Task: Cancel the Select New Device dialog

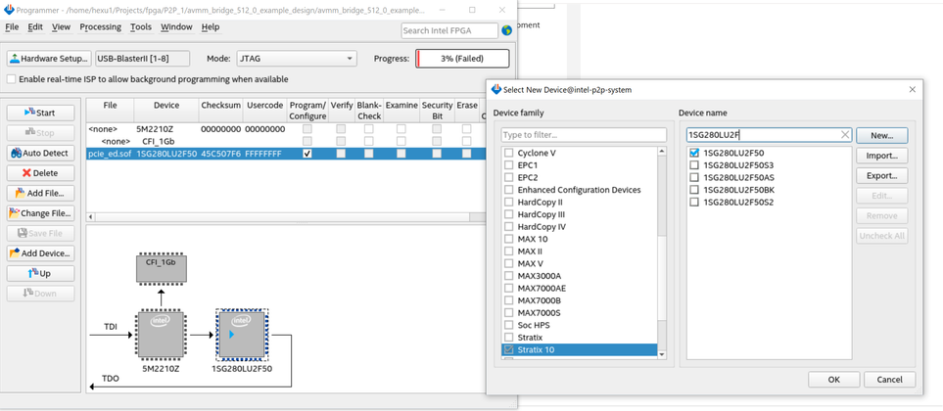Action: [x=889, y=380]
